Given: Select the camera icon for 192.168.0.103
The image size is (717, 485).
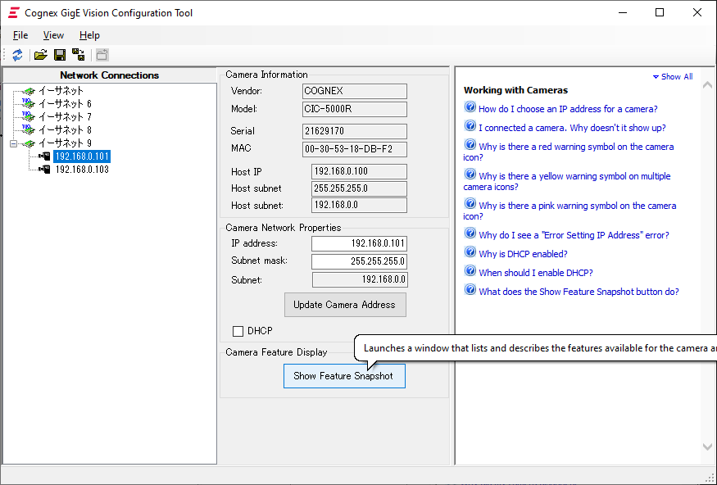Looking at the screenshot, I should 44,170.
